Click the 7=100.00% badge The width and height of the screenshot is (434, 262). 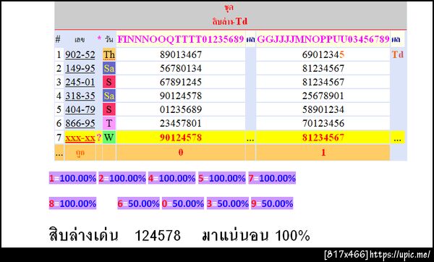(272, 178)
